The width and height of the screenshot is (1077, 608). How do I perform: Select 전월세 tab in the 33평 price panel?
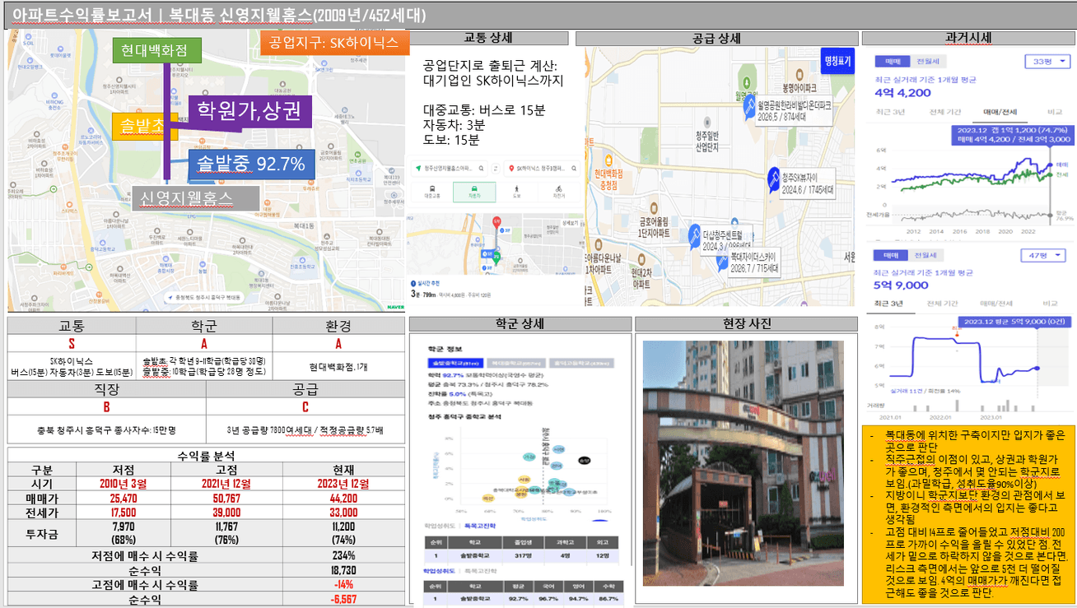point(927,62)
